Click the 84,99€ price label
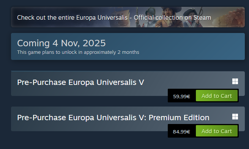249x149 pixels. [x=181, y=132]
